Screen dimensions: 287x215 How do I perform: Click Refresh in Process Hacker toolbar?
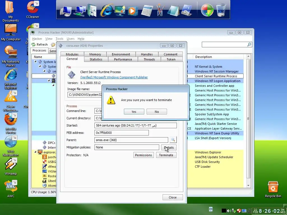click(40, 45)
